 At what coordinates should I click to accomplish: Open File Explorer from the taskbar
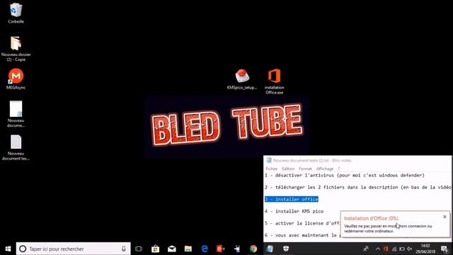coord(188,249)
